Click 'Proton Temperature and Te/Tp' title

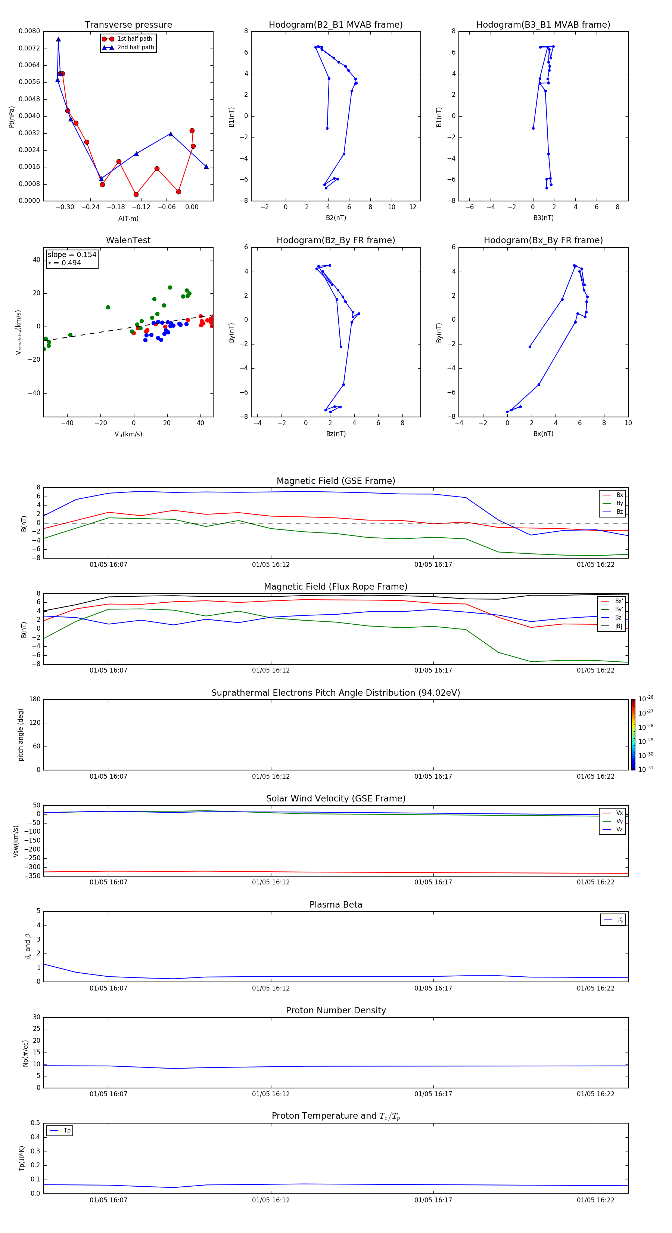pyautogui.click(x=336, y=1116)
